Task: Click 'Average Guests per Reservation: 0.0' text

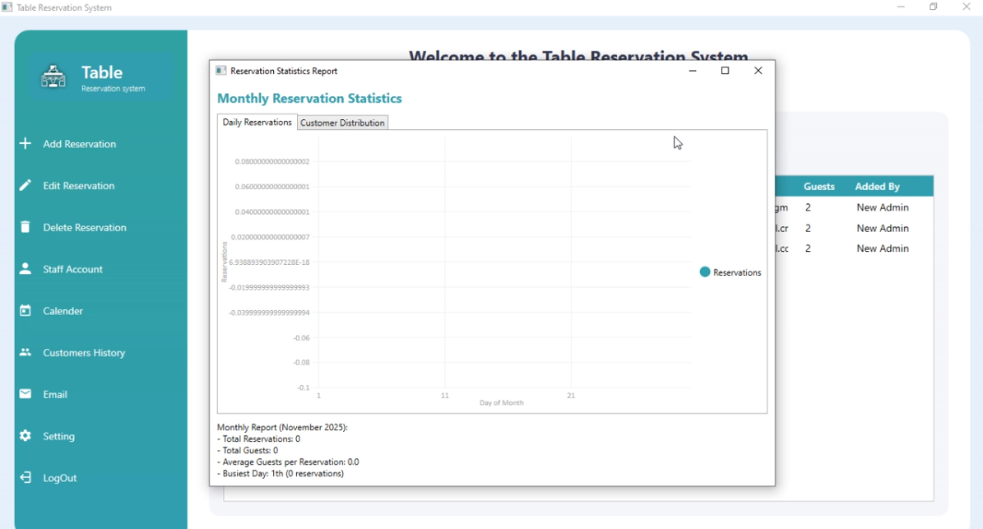Action: tap(288, 462)
